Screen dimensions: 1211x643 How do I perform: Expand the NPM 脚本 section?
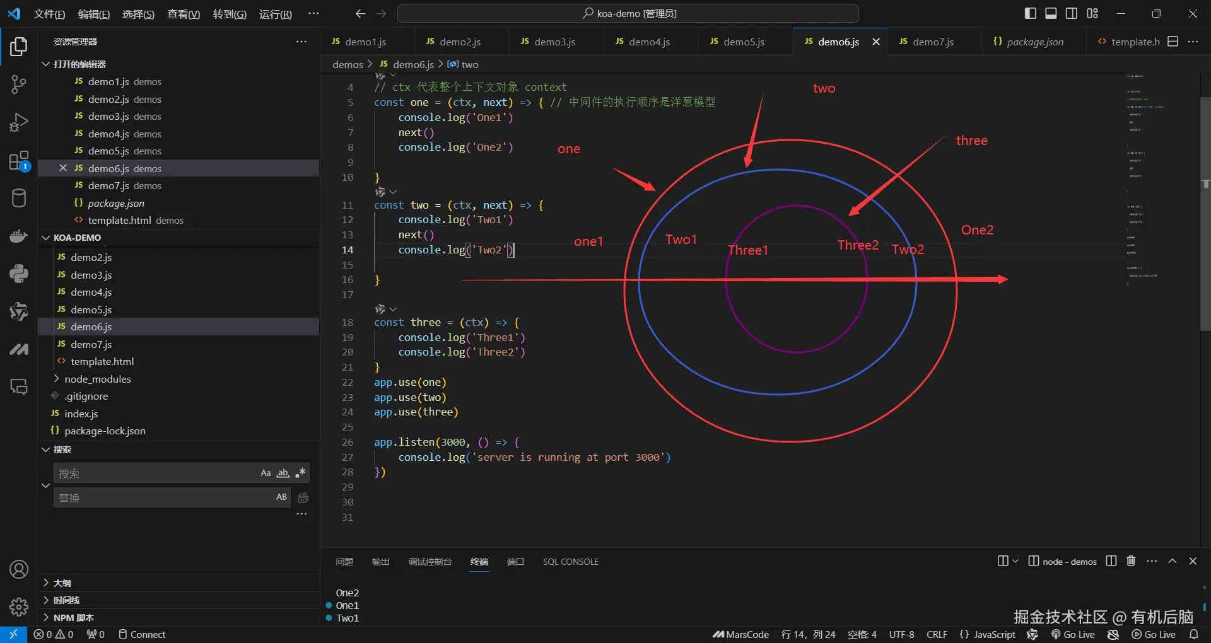click(x=73, y=618)
